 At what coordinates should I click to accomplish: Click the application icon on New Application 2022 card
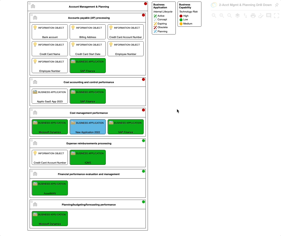click(73, 123)
